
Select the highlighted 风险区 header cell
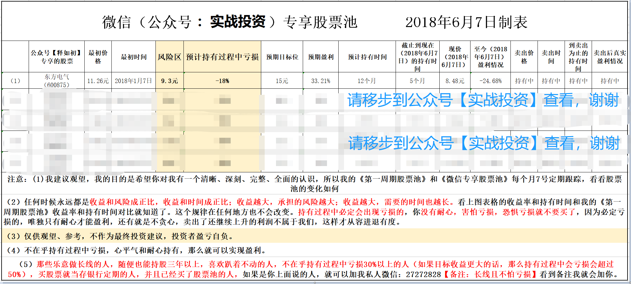click(170, 57)
